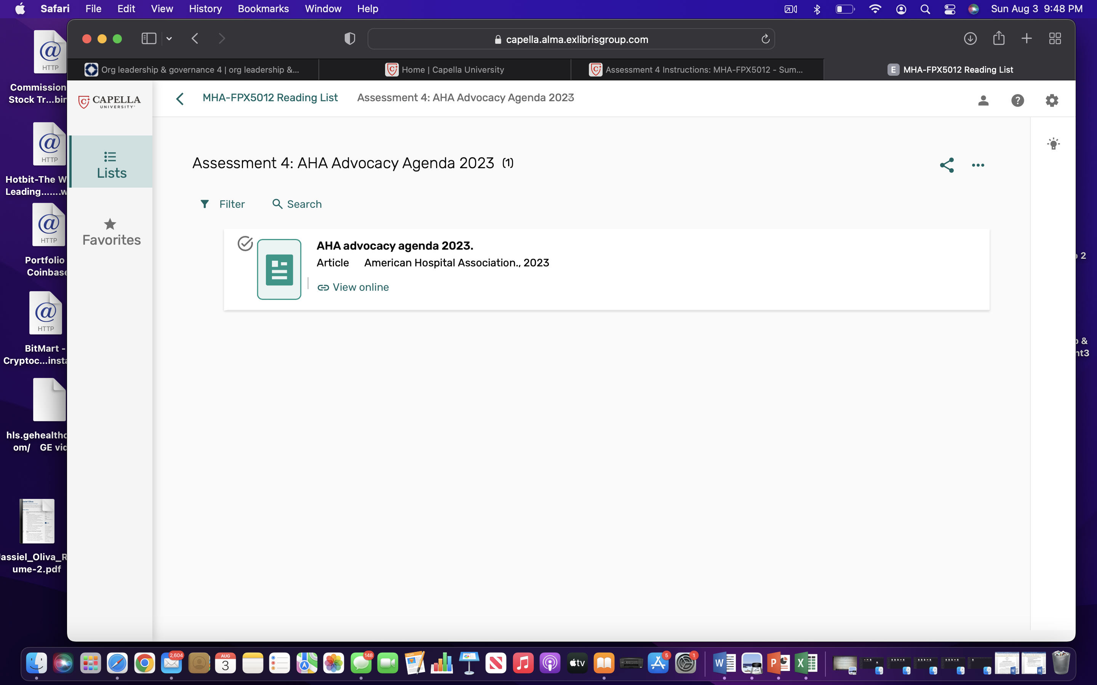
Task: Open the Window menu
Action: pos(323,9)
